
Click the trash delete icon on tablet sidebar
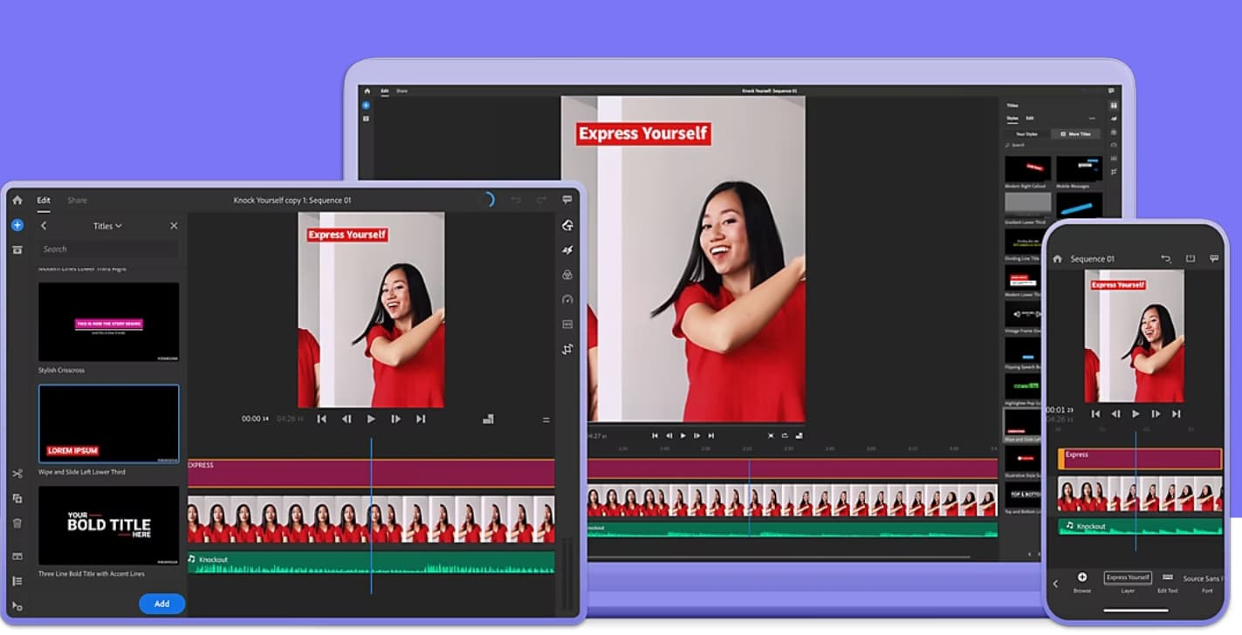pyautogui.click(x=17, y=523)
